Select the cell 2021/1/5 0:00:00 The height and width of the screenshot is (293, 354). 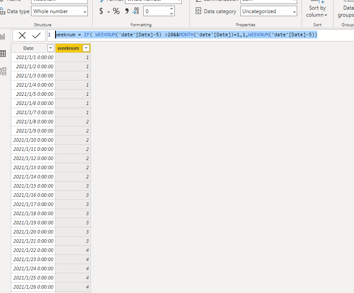[33, 94]
